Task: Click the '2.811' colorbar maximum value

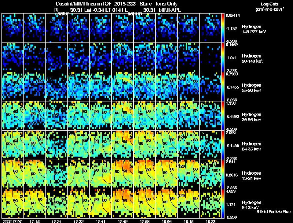Action: coord(231,162)
